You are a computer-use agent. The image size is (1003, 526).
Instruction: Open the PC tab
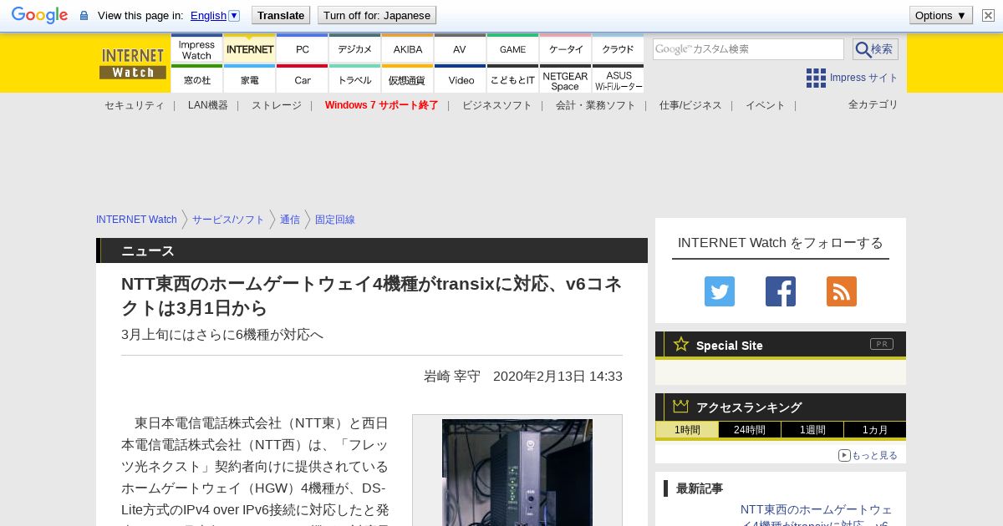302,49
